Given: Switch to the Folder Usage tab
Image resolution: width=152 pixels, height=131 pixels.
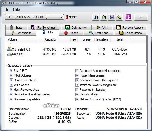Looking at the screenshot, I should pyautogui.click(x=130, y=33).
